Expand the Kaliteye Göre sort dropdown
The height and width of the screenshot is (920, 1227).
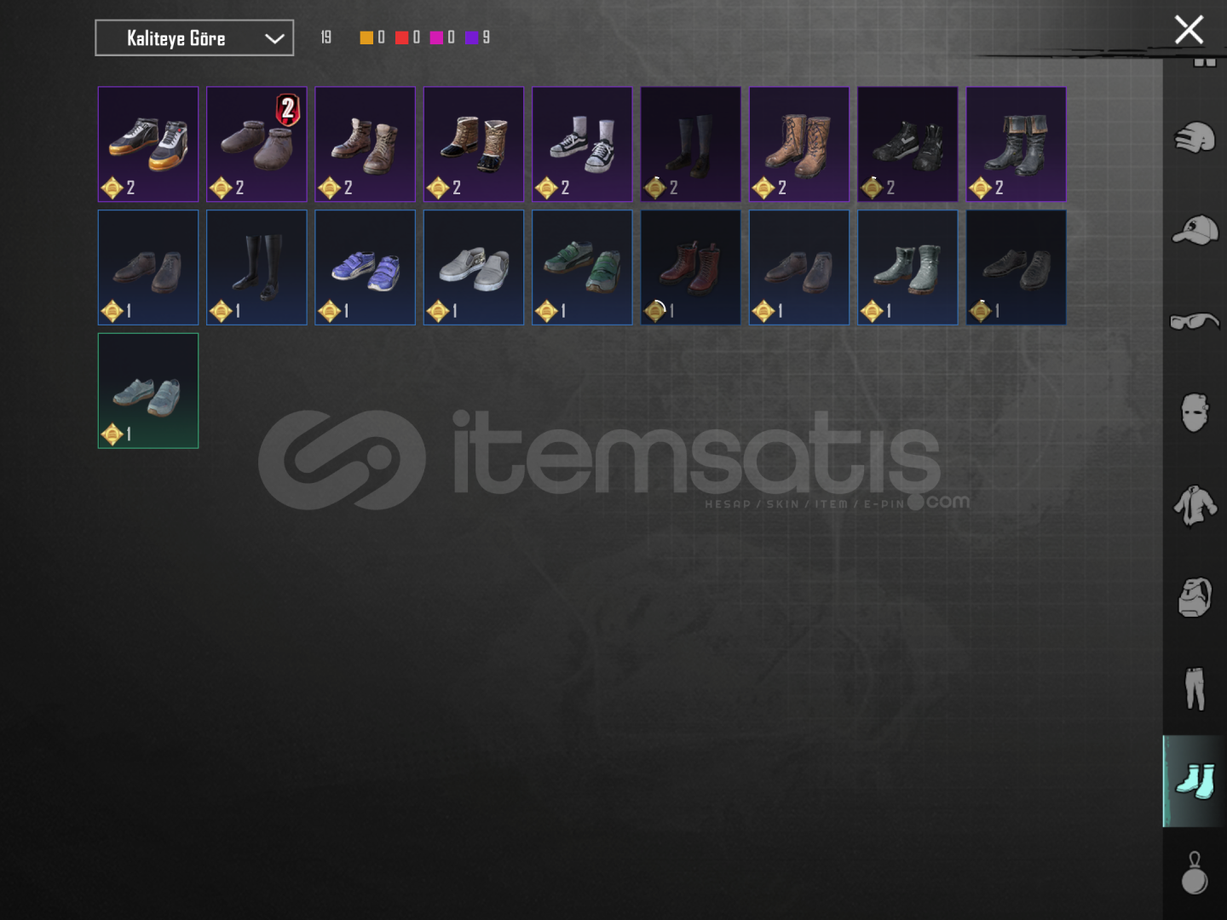194,38
